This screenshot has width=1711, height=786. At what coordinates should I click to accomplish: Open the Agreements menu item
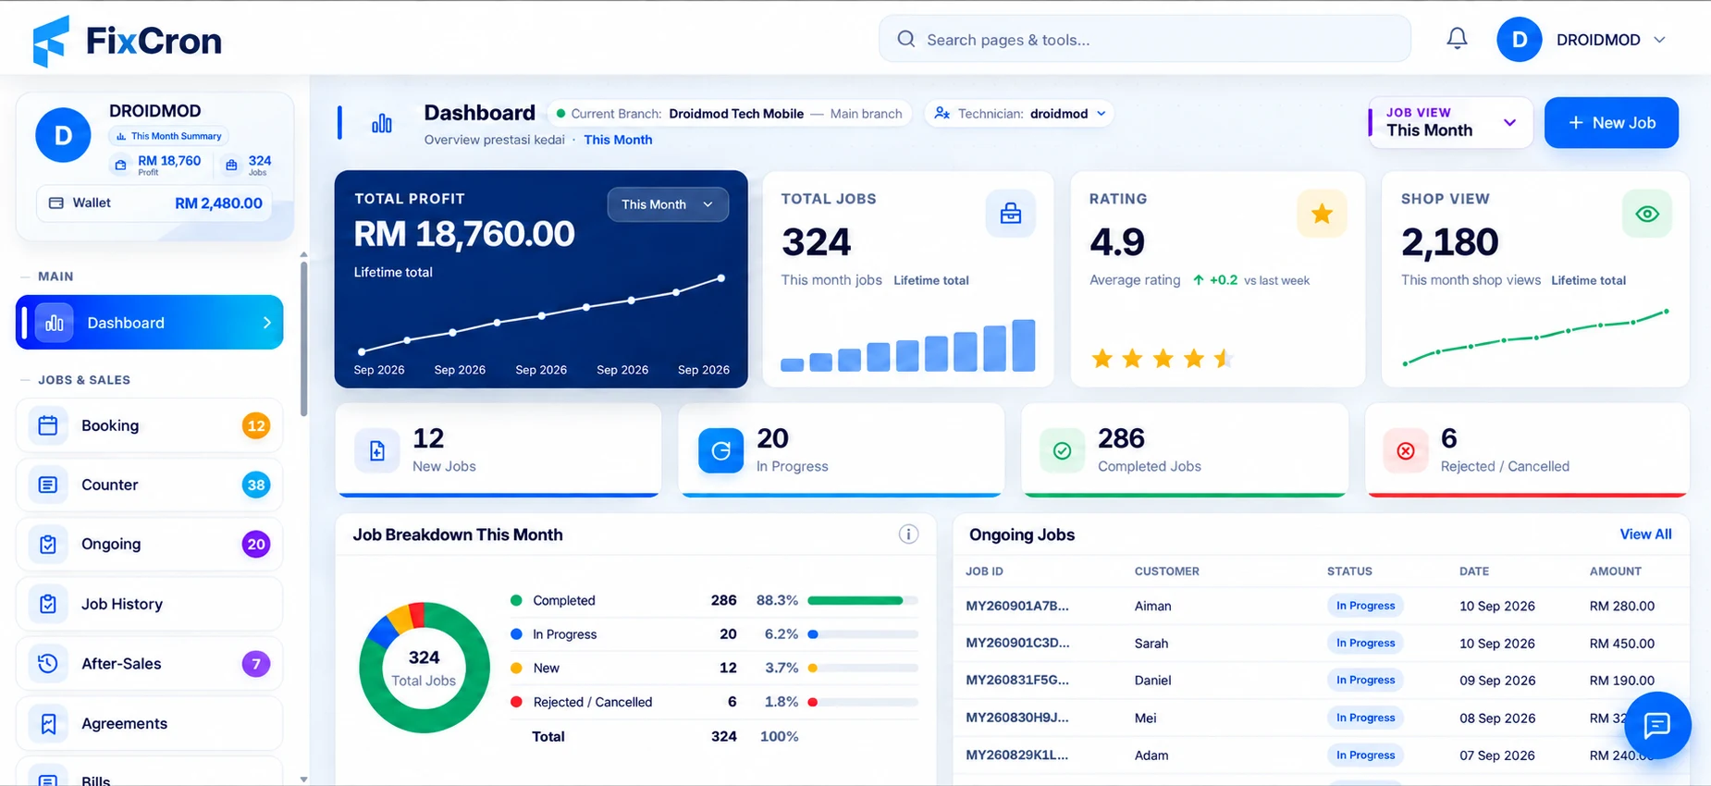[150, 723]
